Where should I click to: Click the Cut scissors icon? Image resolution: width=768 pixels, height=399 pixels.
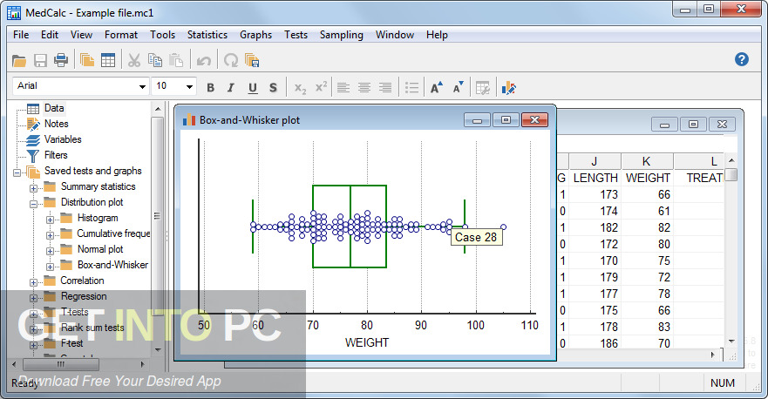click(133, 60)
